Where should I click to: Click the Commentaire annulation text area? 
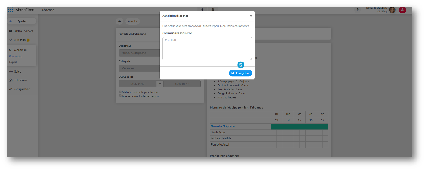click(x=207, y=48)
